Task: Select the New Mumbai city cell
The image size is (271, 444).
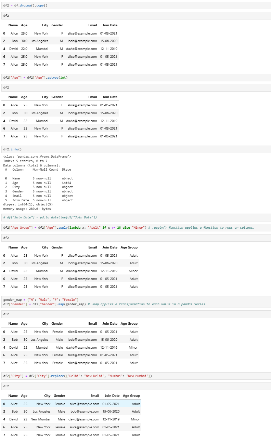Action: (x=40, y=419)
